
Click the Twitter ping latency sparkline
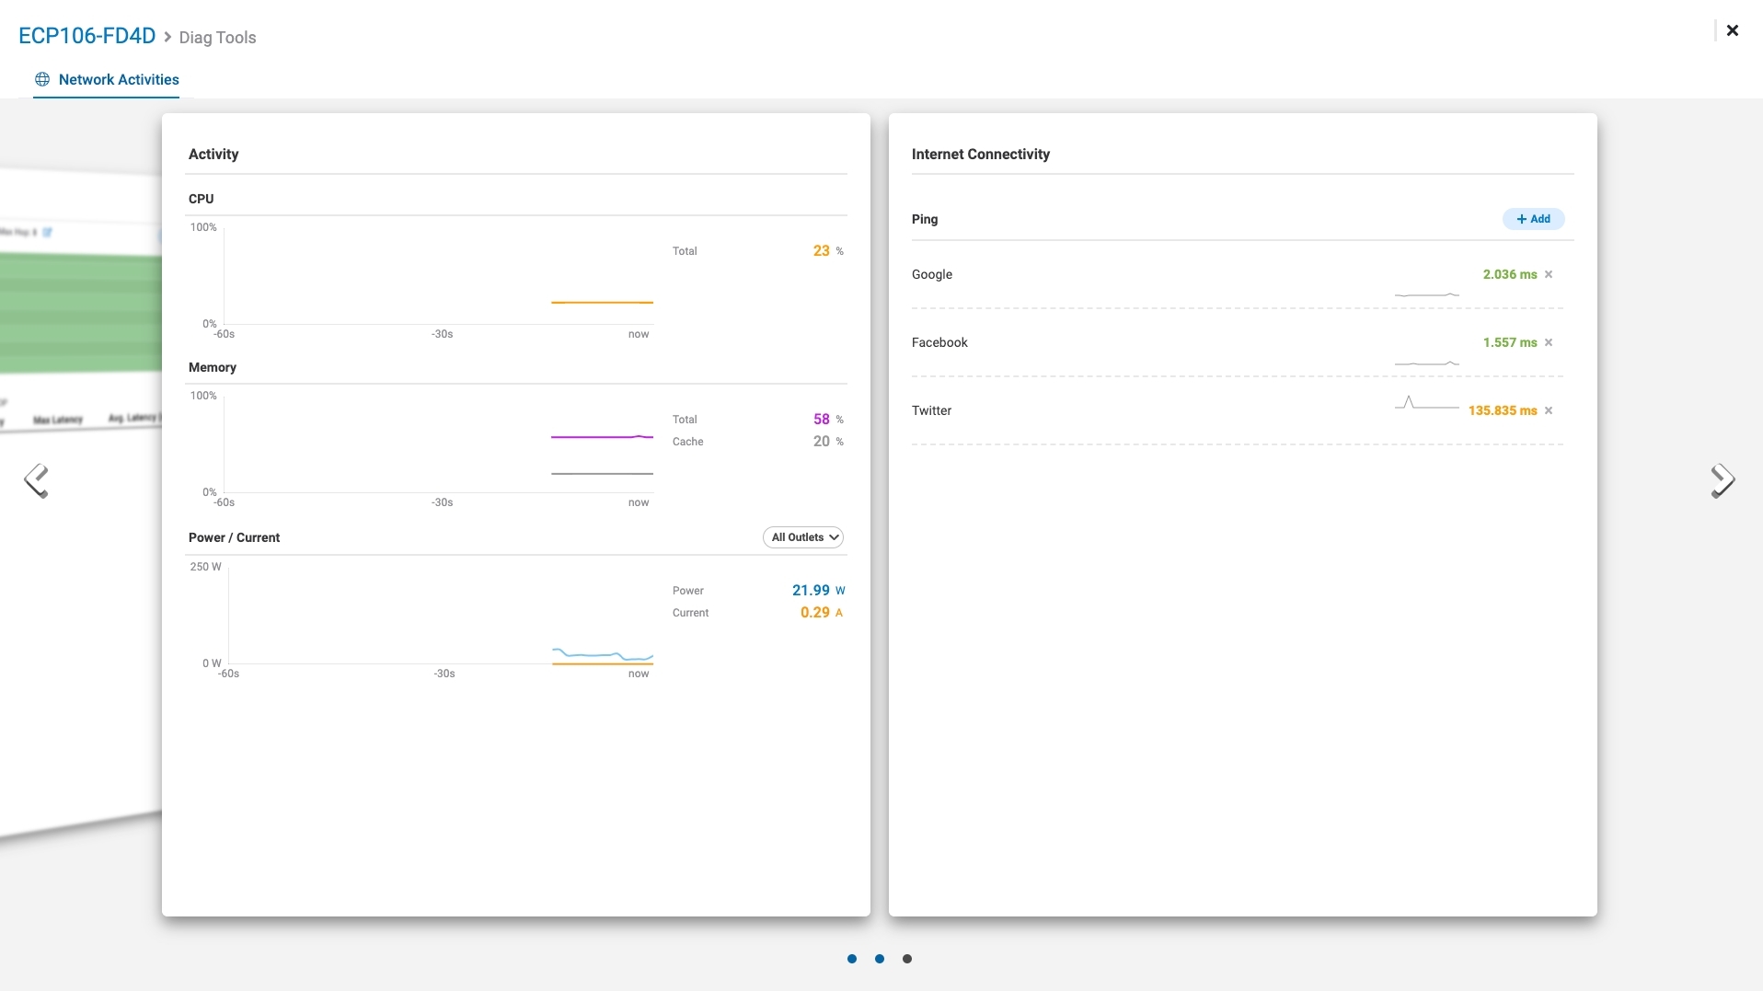click(x=1426, y=404)
